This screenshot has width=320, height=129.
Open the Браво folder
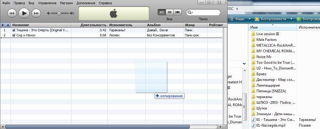point(261,74)
